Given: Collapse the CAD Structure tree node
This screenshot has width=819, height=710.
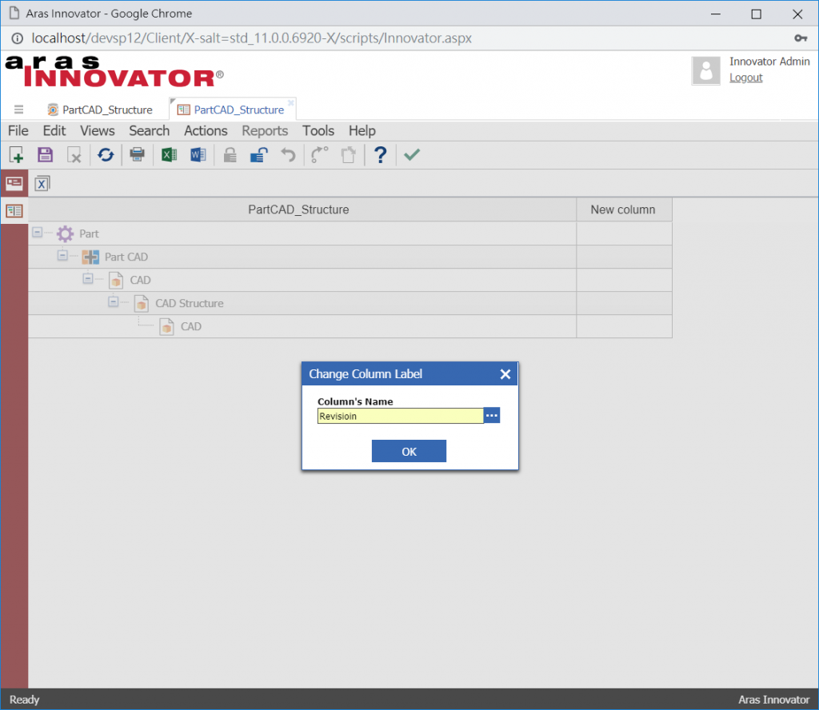Looking at the screenshot, I should pos(113,301).
